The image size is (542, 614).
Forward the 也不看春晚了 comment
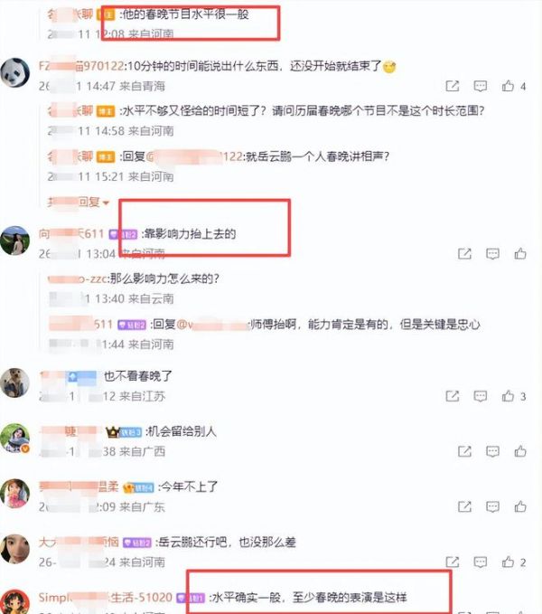click(x=453, y=396)
